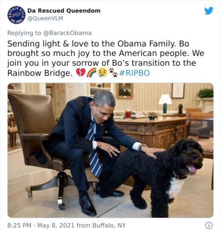Screen dimensions: 221x231
Task: Open the attached Oval Office photo
Action: pyautogui.click(x=110, y=150)
